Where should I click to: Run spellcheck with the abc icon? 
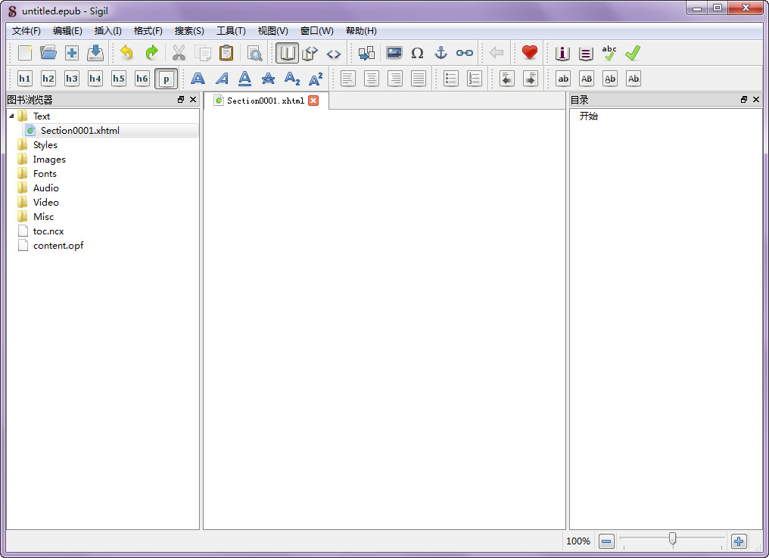(x=609, y=53)
